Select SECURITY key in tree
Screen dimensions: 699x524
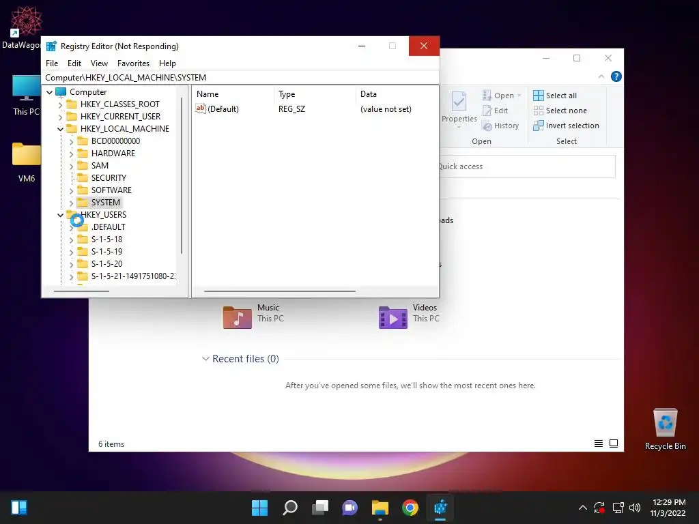click(x=109, y=178)
